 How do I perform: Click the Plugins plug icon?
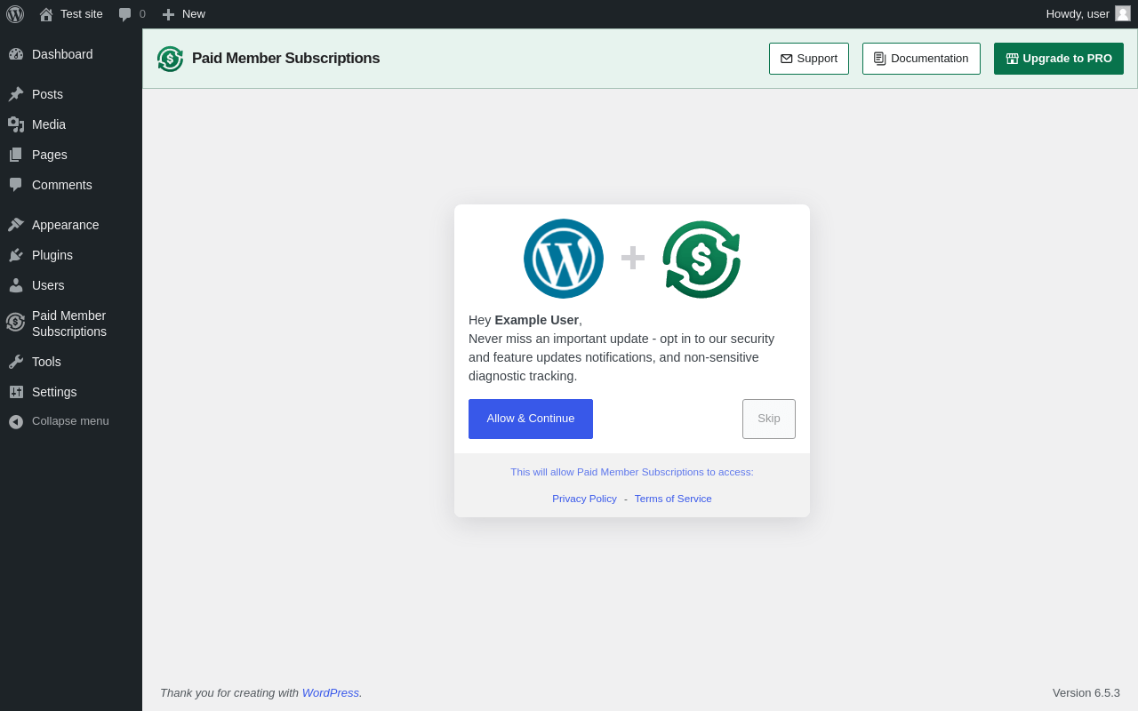click(16, 255)
